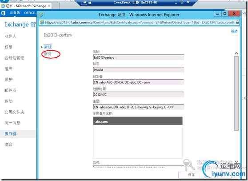
Task: Click the lock security icon in the address bar
Action: click(237, 22)
